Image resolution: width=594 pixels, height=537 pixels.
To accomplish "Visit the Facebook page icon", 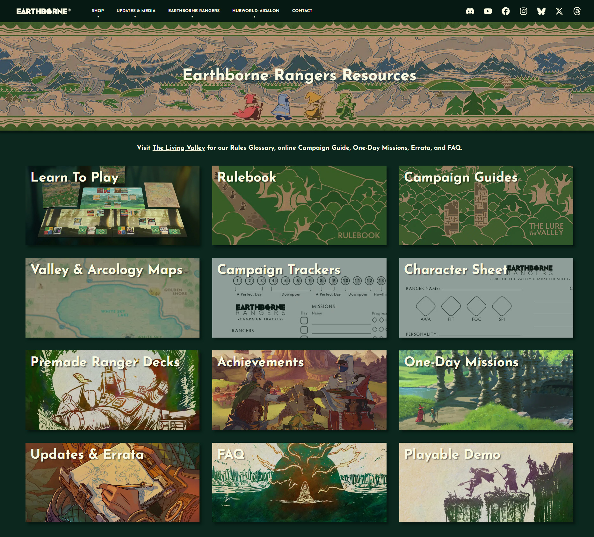I will click(506, 11).
